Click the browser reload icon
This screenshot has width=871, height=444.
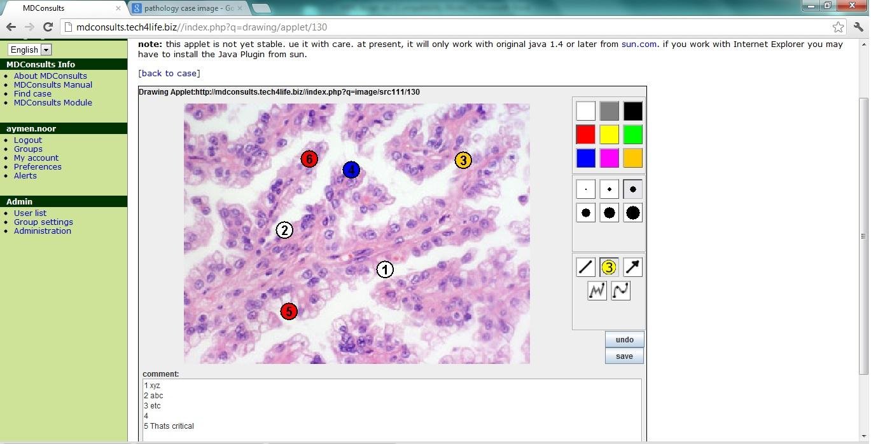coord(48,27)
